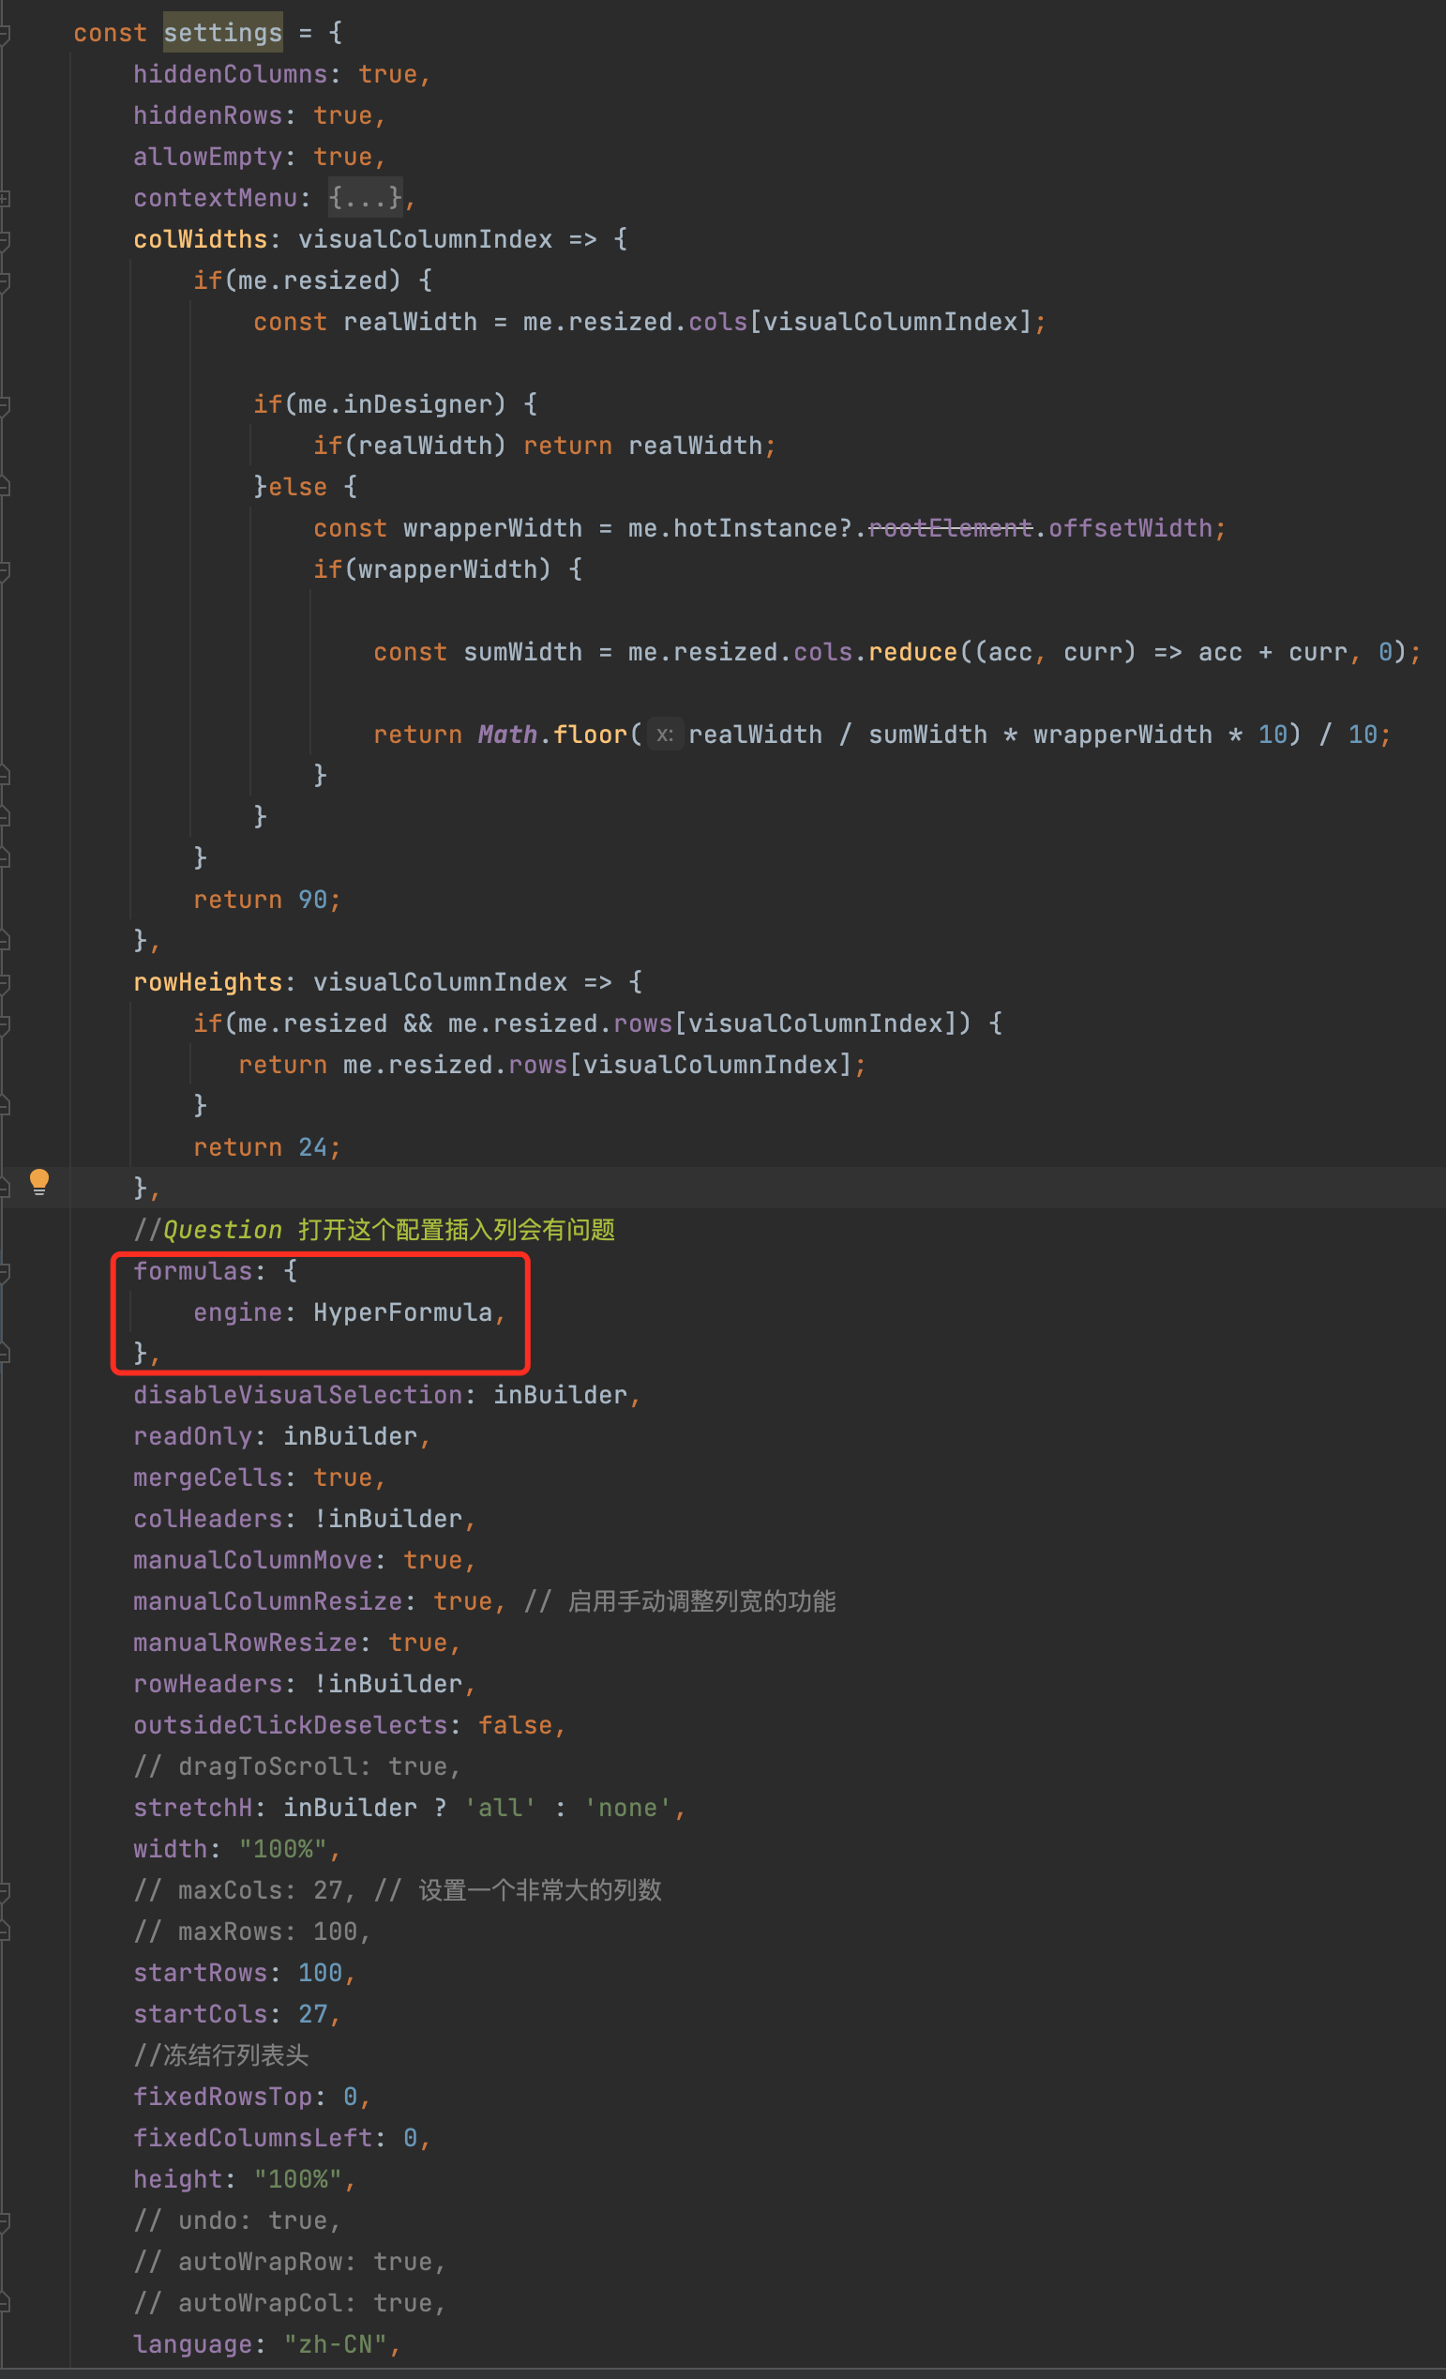The image size is (1446, 2379).
Task: Click the fixedRowsTop property
Action: point(223,2097)
